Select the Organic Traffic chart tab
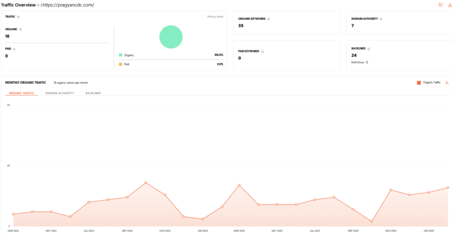Screen dimensions: 453x236 tap(21, 94)
